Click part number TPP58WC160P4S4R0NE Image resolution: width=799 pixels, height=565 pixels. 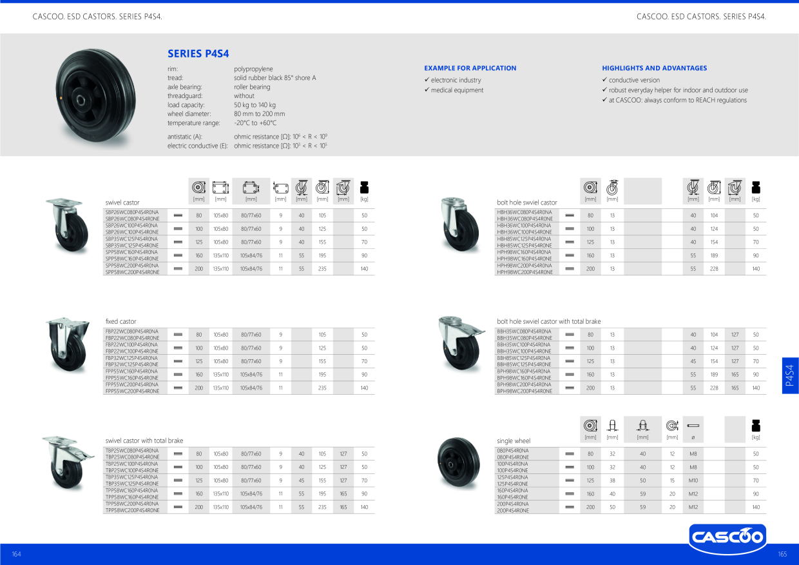[x=131, y=497]
